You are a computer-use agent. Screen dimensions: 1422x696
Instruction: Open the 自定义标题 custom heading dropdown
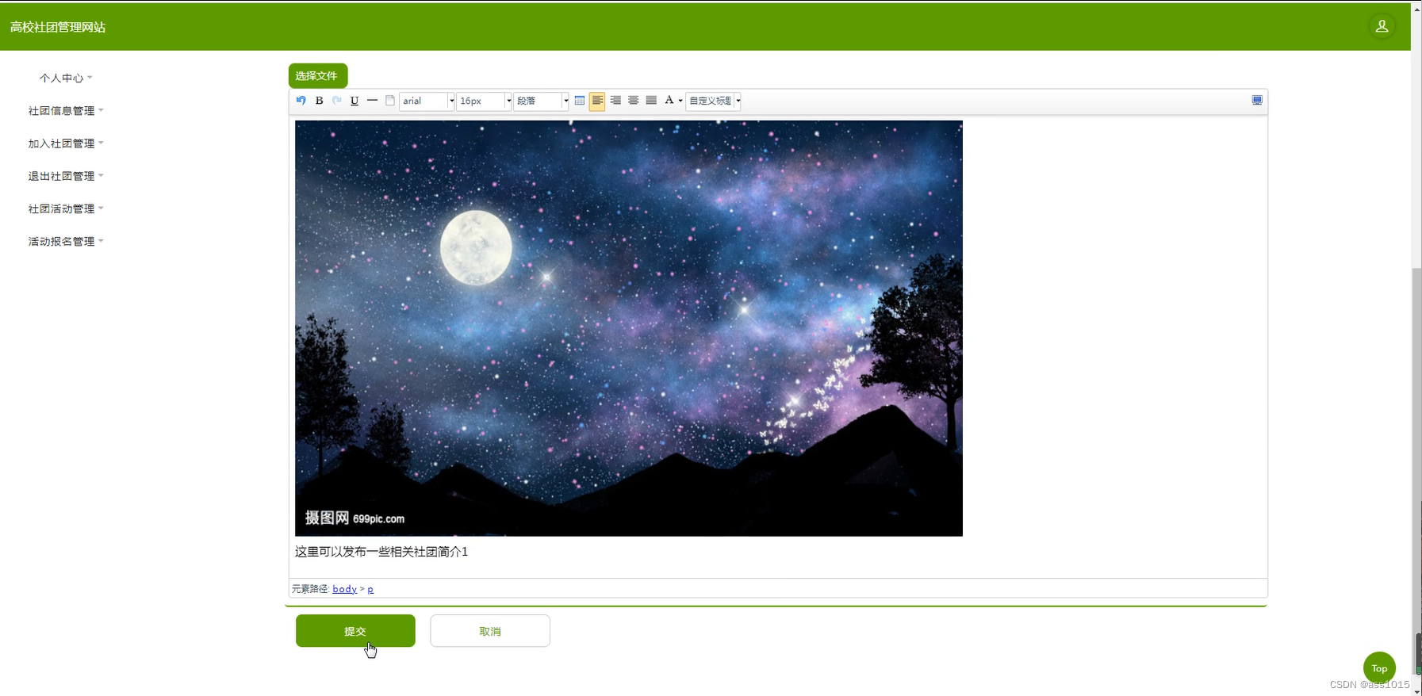pyautogui.click(x=713, y=101)
